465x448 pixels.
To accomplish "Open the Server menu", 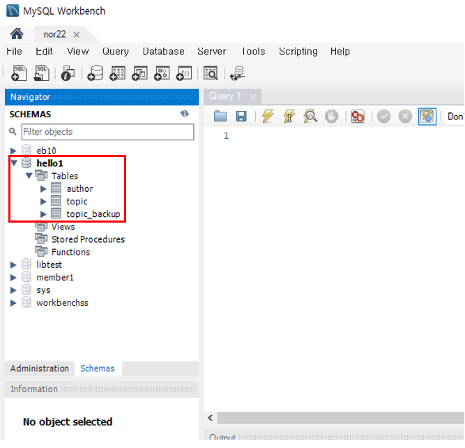I will 212,52.
